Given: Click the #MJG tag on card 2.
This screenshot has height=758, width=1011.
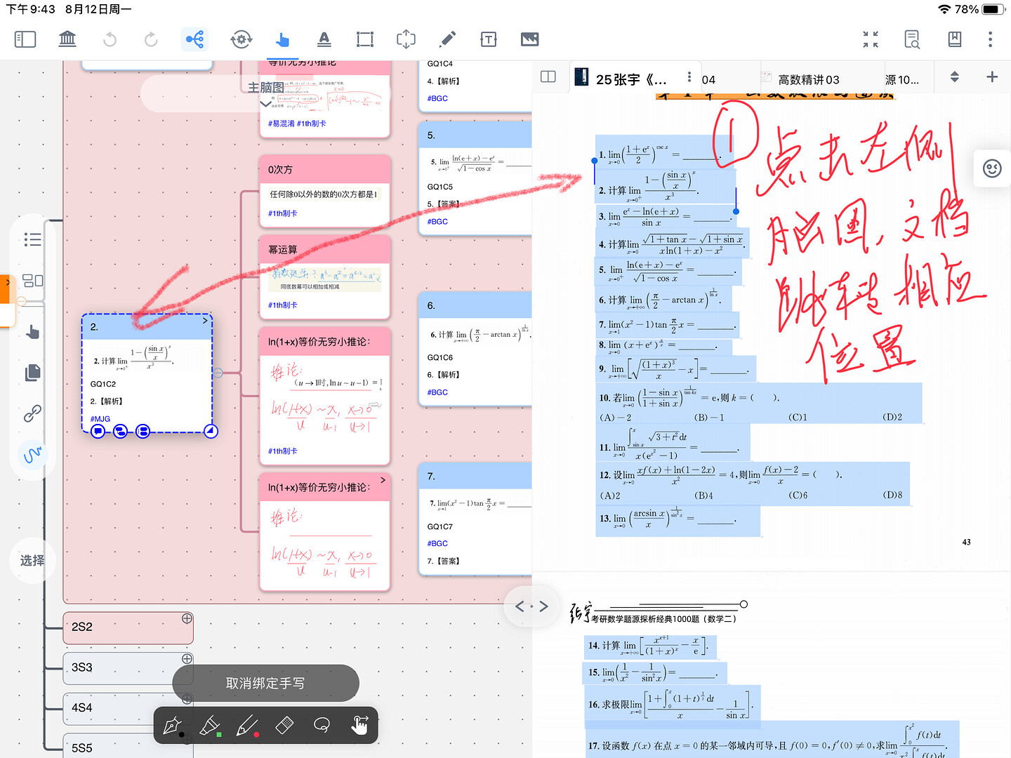Looking at the screenshot, I should coord(100,419).
